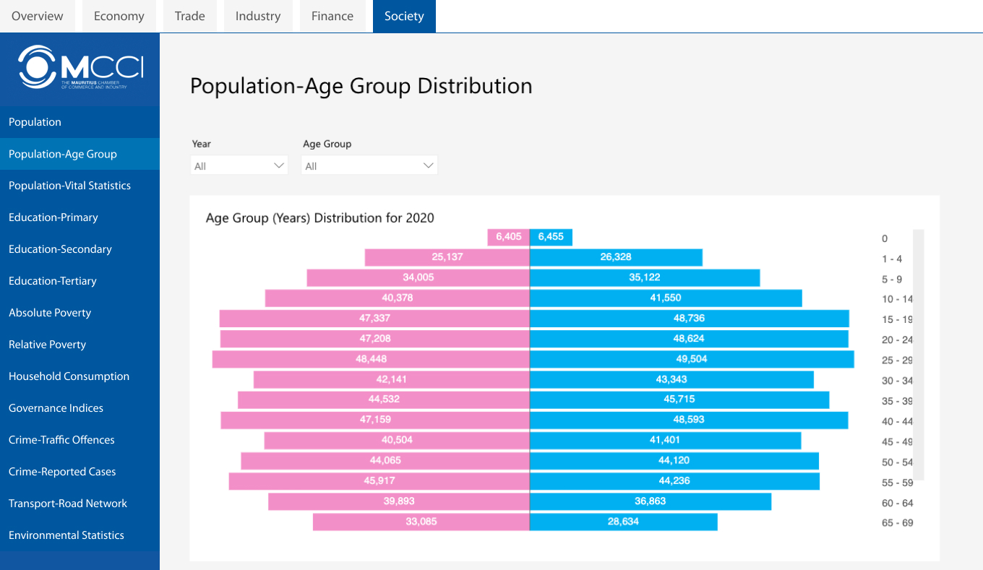Open Environmental Statistics from sidebar

(x=66, y=535)
